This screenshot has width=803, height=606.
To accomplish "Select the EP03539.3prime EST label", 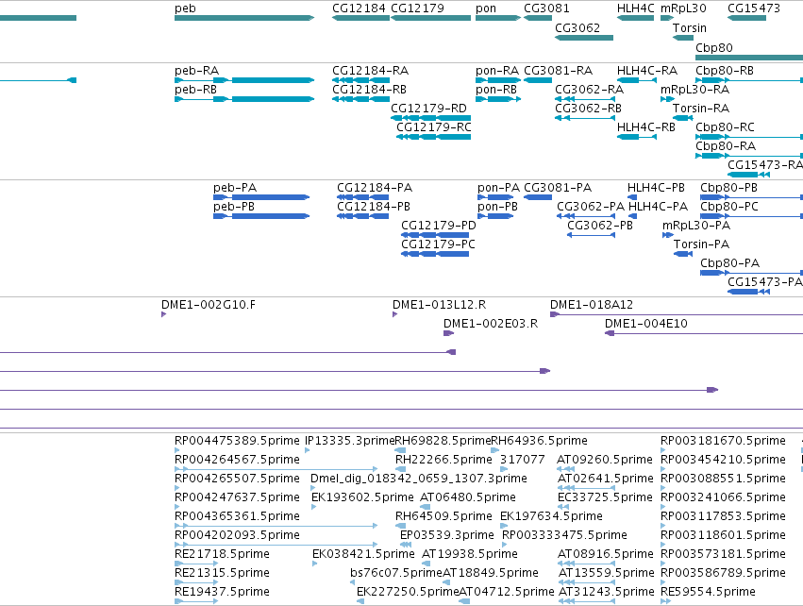I will [x=447, y=535].
